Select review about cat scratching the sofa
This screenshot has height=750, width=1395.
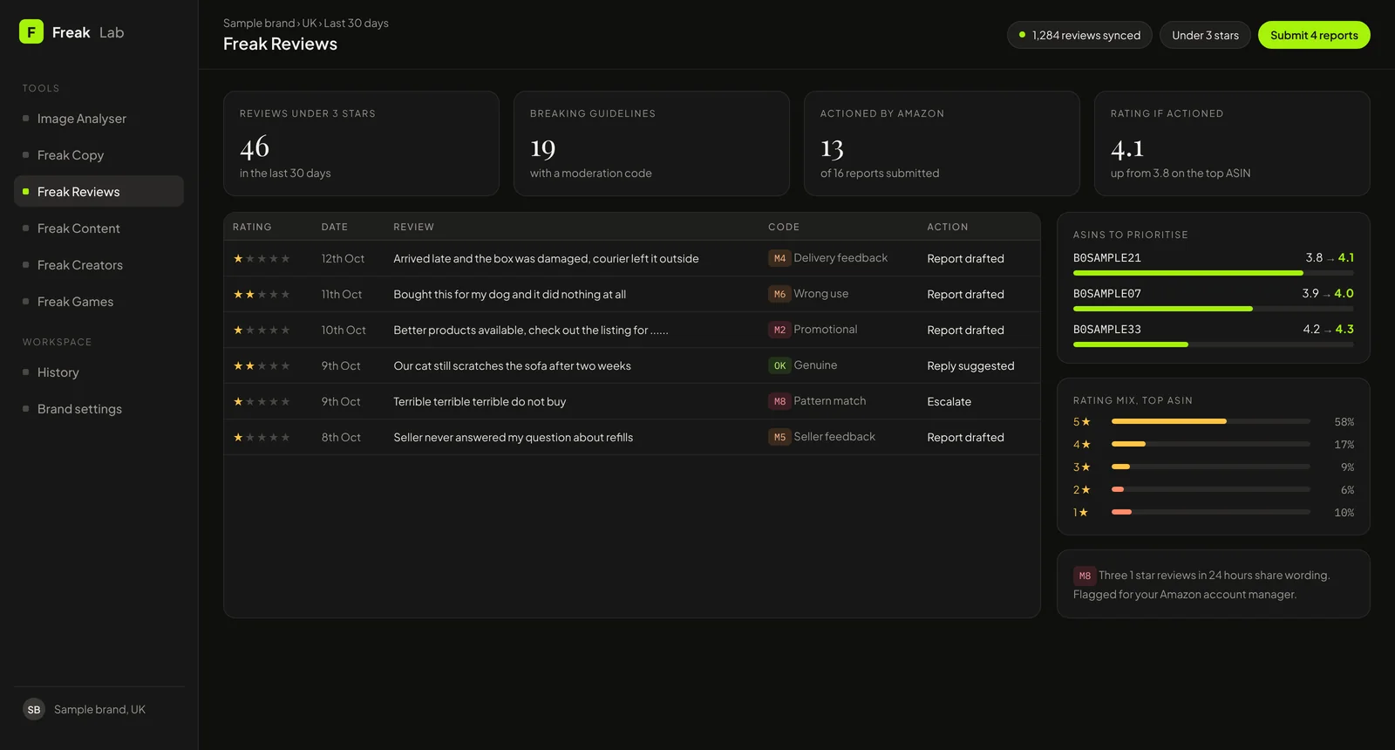pyautogui.click(x=512, y=366)
